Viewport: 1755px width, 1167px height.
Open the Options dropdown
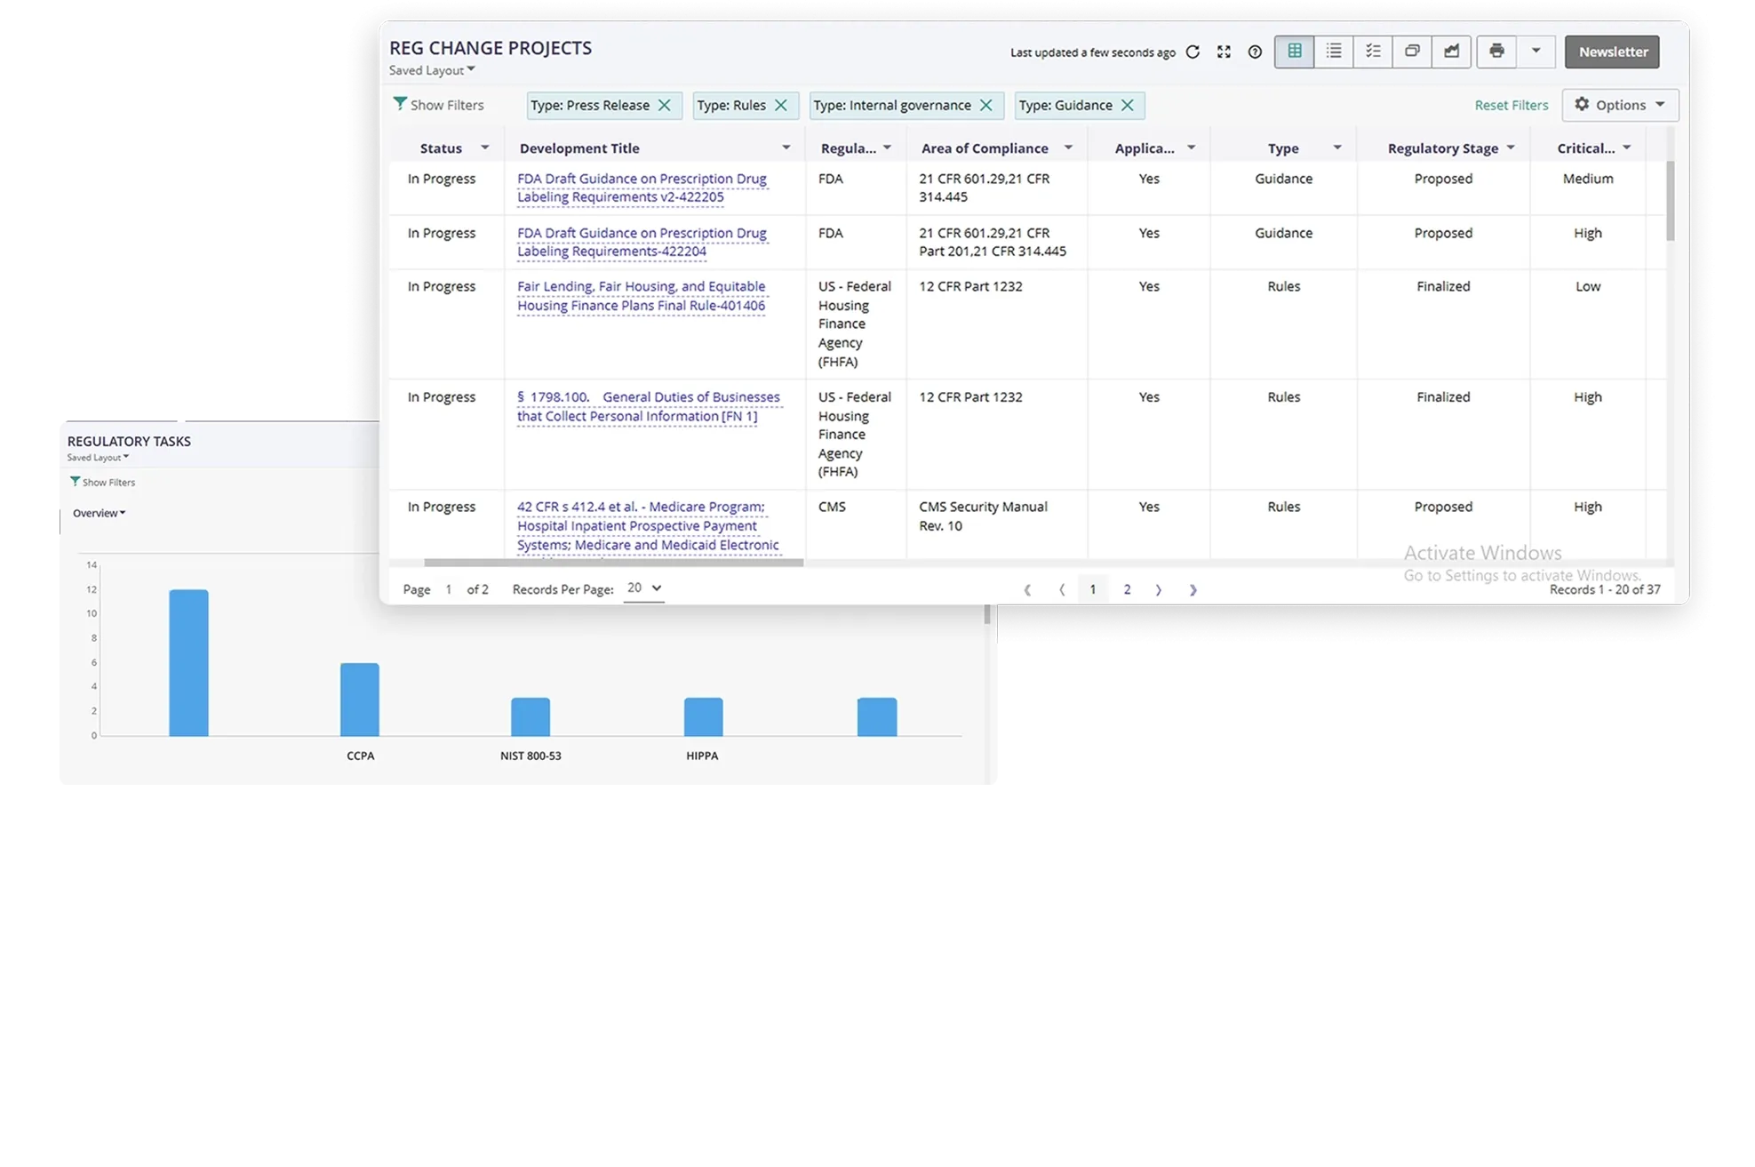coord(1620,105)
